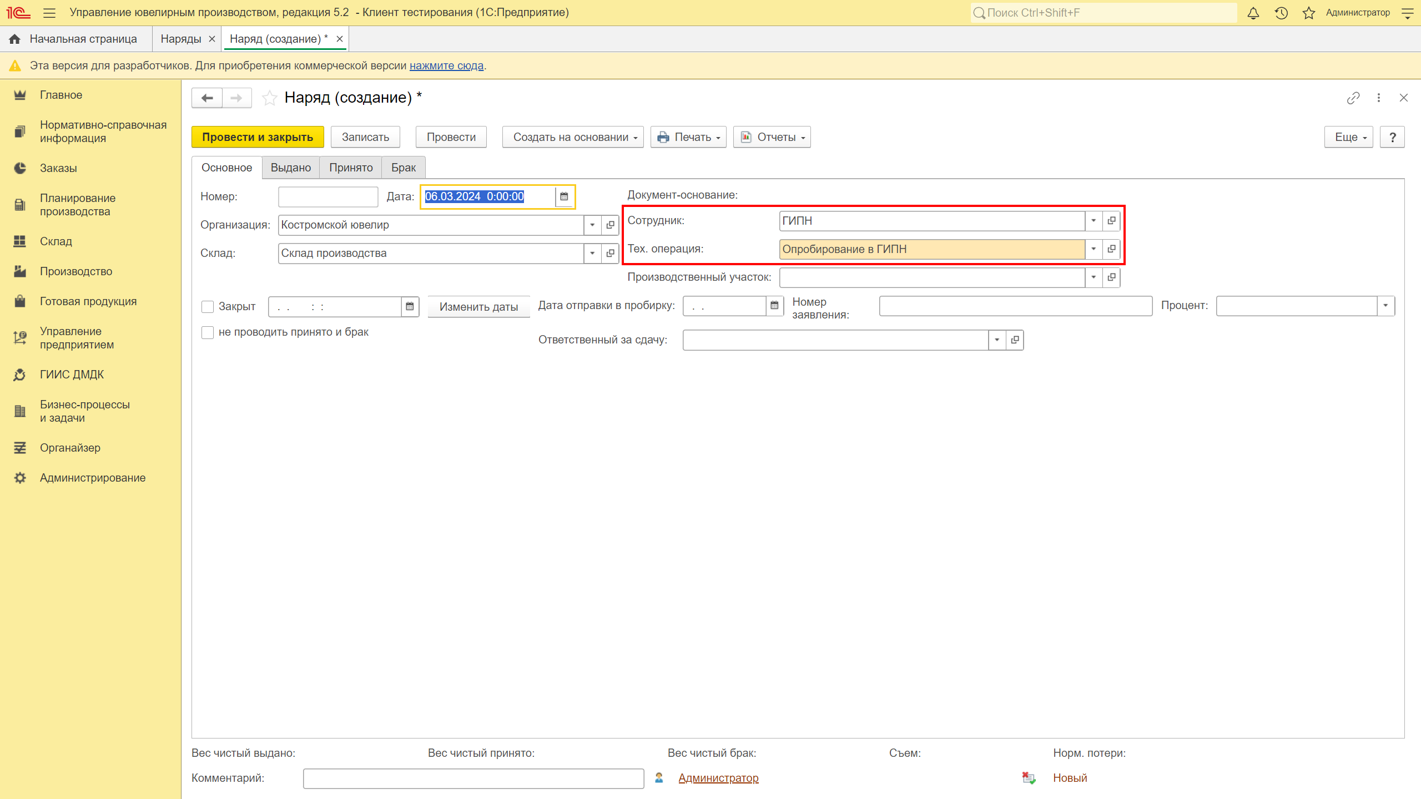This screenshot has height=799, width=1421.
Task: Click the document status icon beside Новый
Action: point(1029,778)
